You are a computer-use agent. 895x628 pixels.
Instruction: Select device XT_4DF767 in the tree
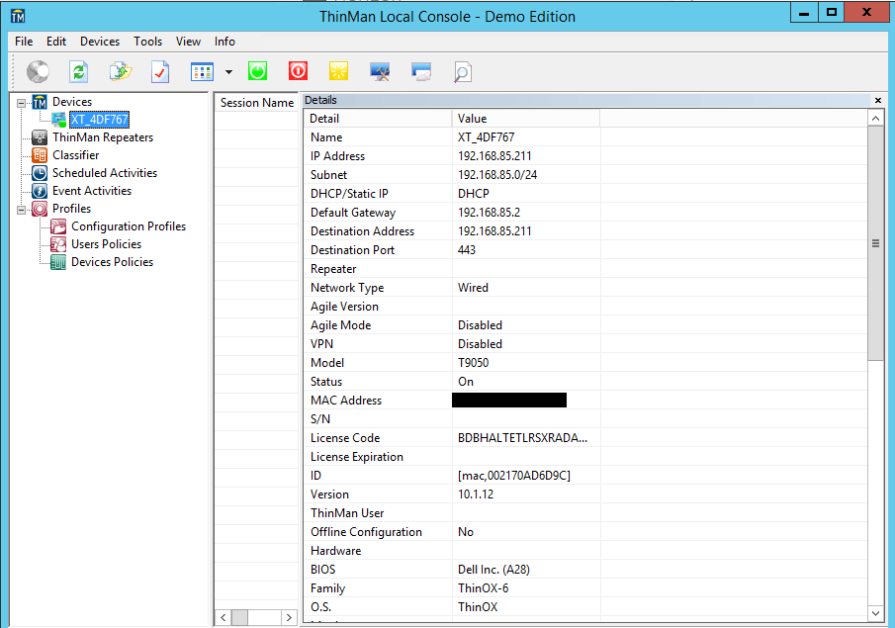tap(99, 120)
